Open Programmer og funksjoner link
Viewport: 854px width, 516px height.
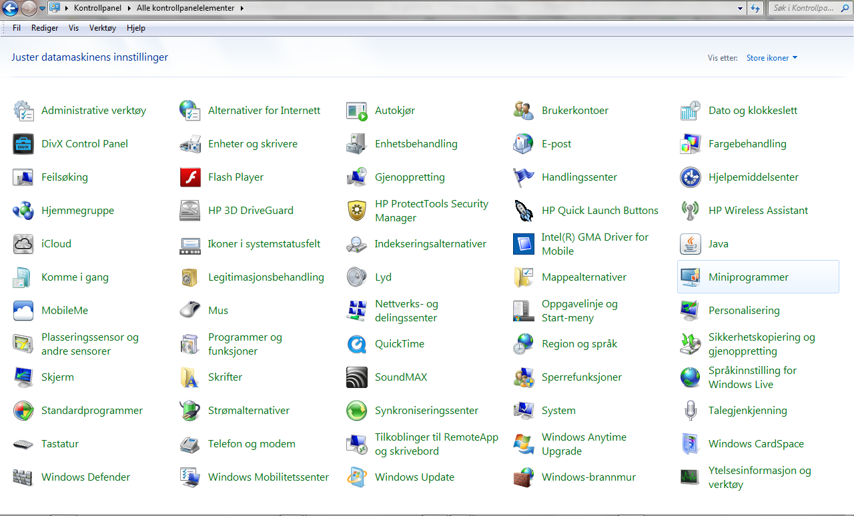(x=245, y=344)
